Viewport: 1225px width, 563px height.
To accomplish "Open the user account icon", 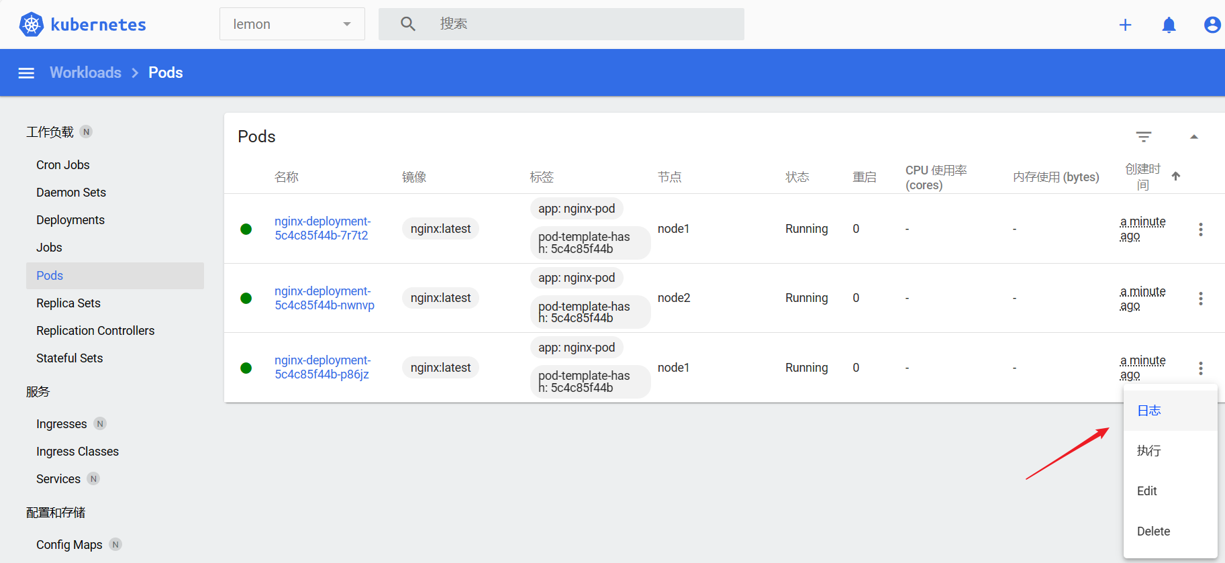I will 1212,25.
